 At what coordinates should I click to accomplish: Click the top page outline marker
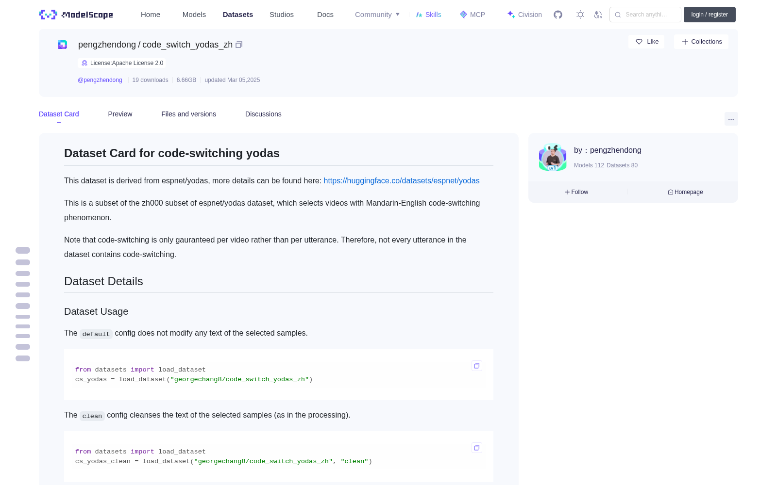[x=23, y=250]
